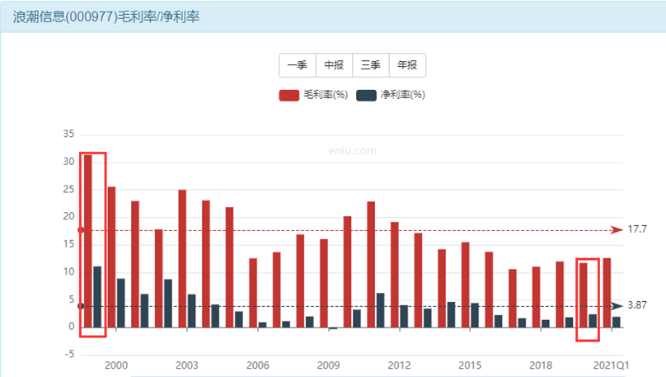Click x-axis label 2000

tap(116, 365)
